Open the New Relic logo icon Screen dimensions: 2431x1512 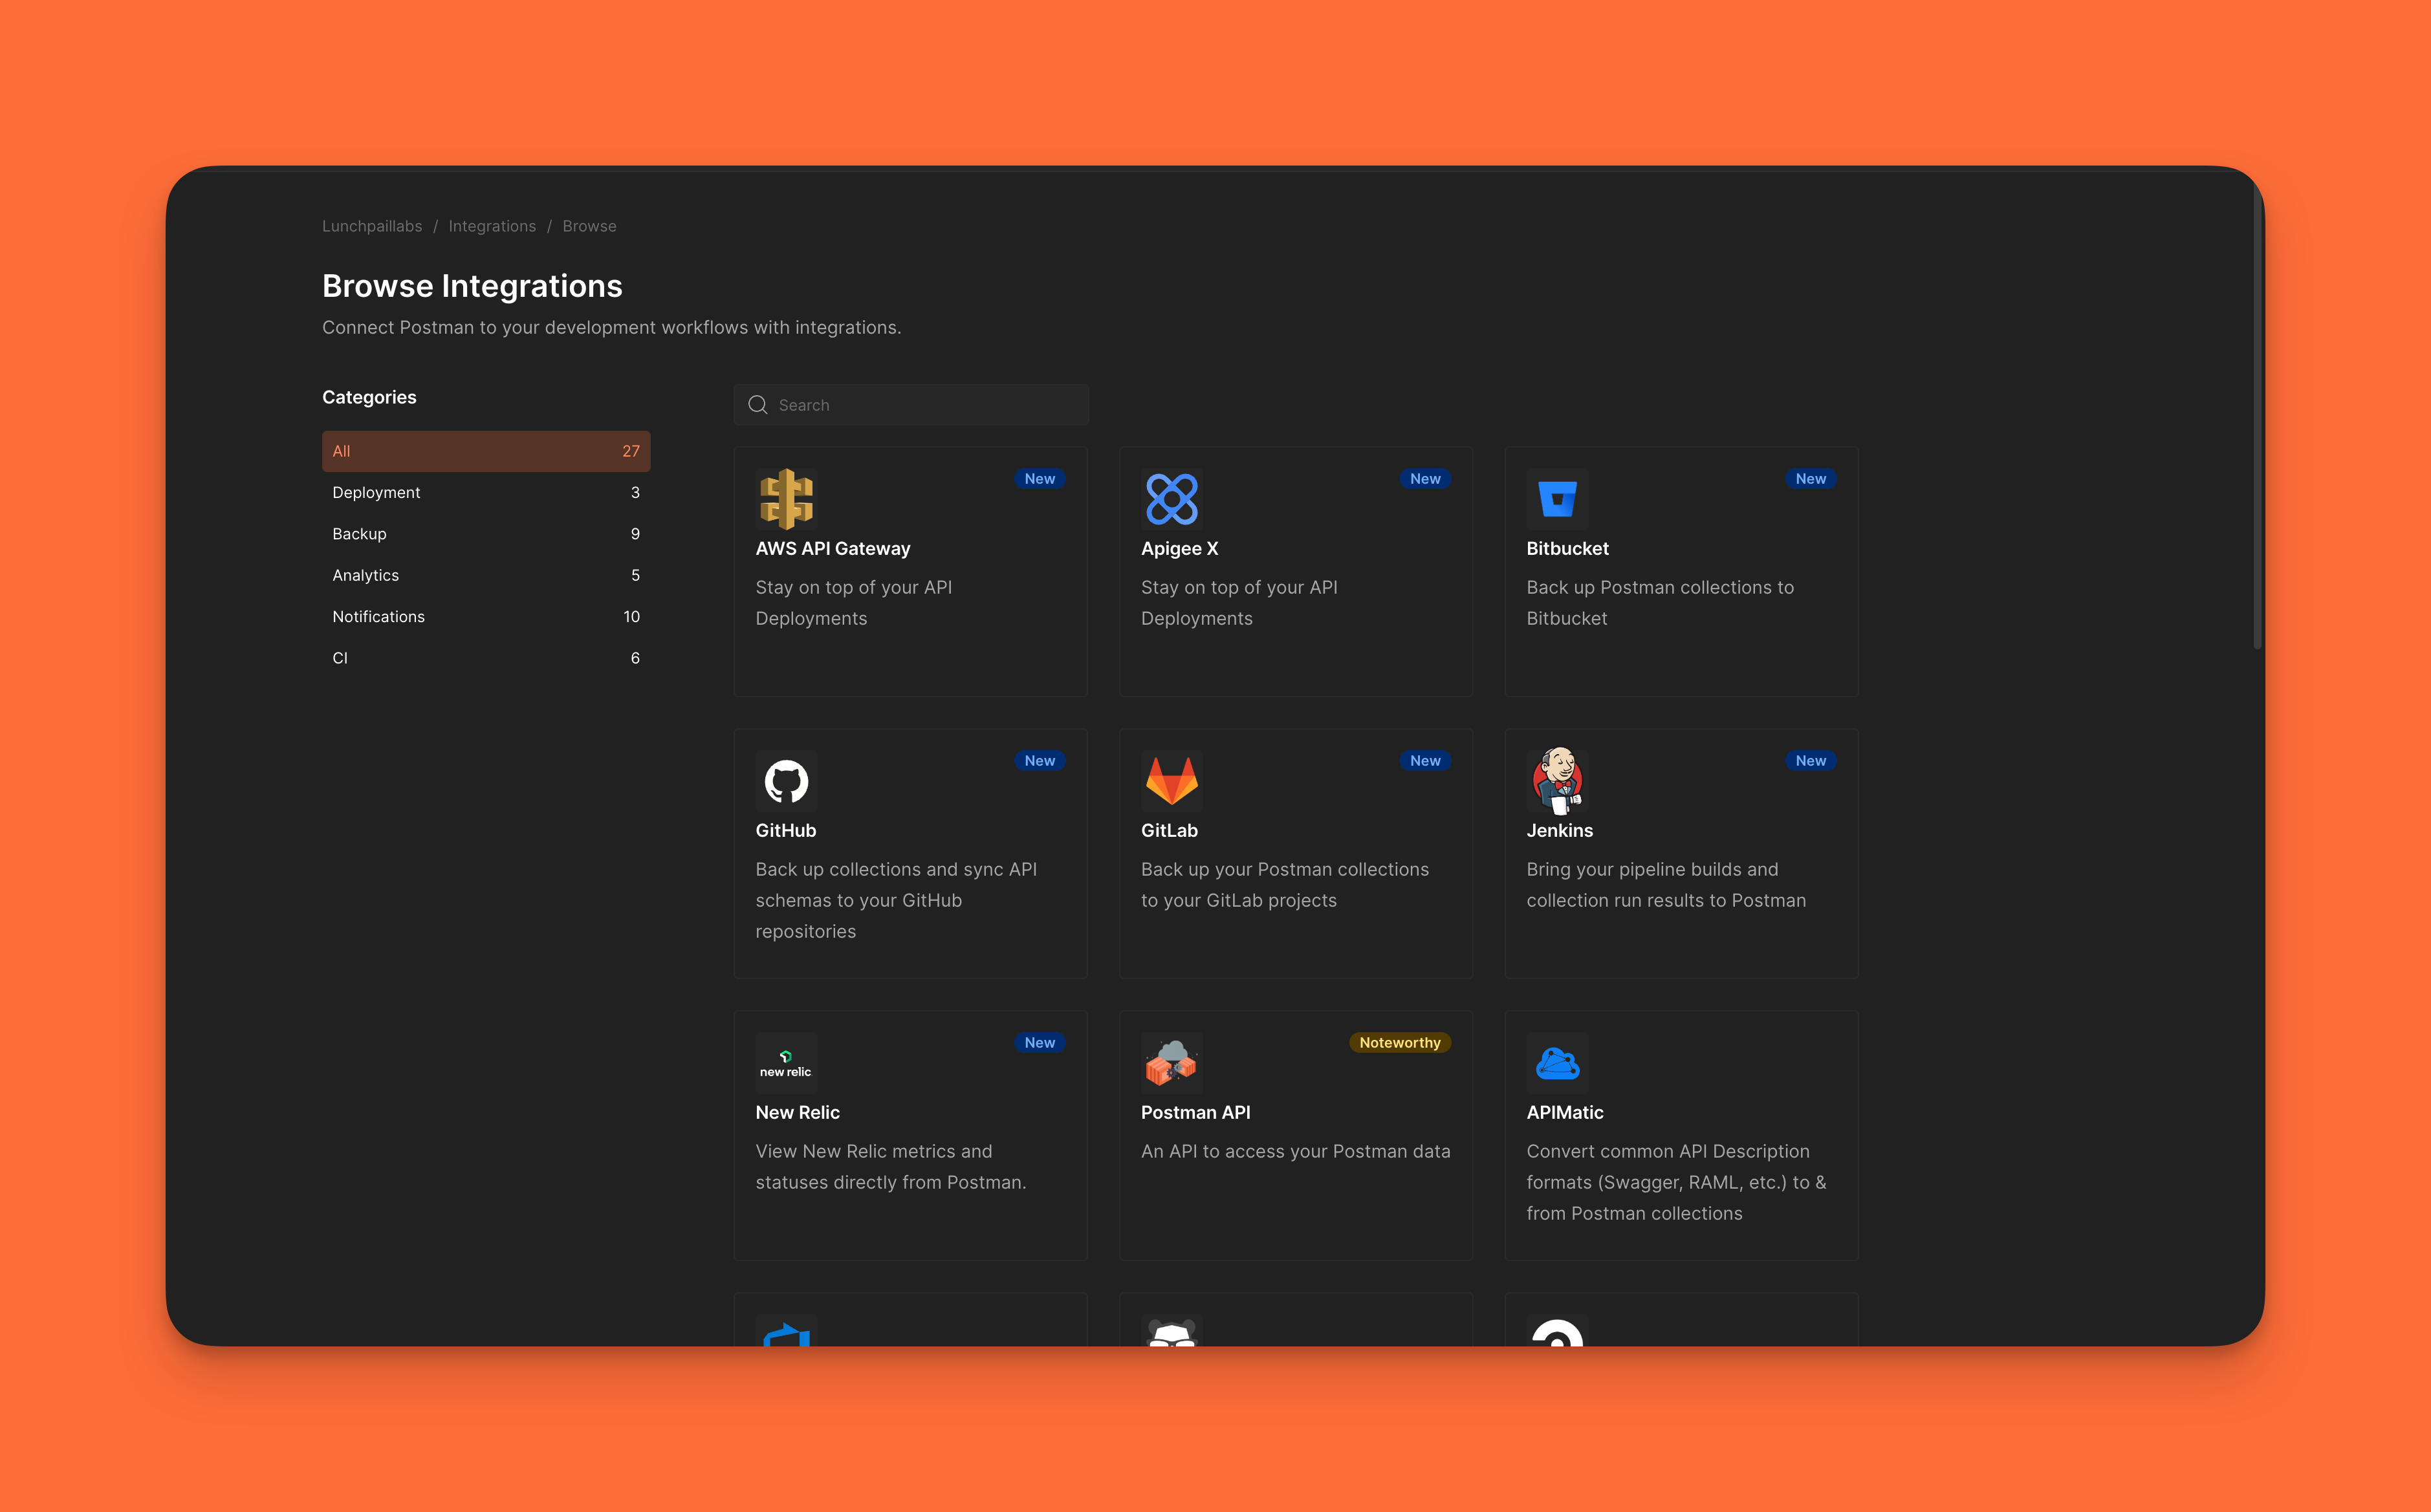coord(786,1062)
